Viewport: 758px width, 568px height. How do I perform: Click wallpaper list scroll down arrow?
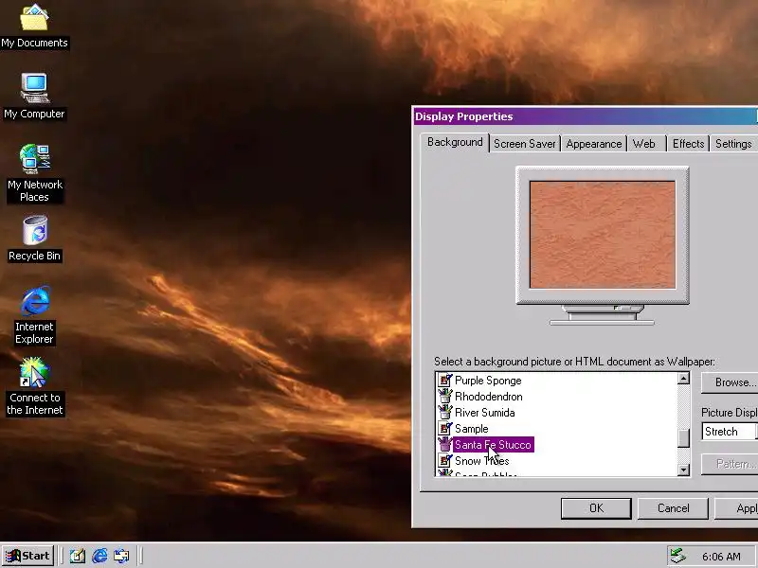(683, 470)
